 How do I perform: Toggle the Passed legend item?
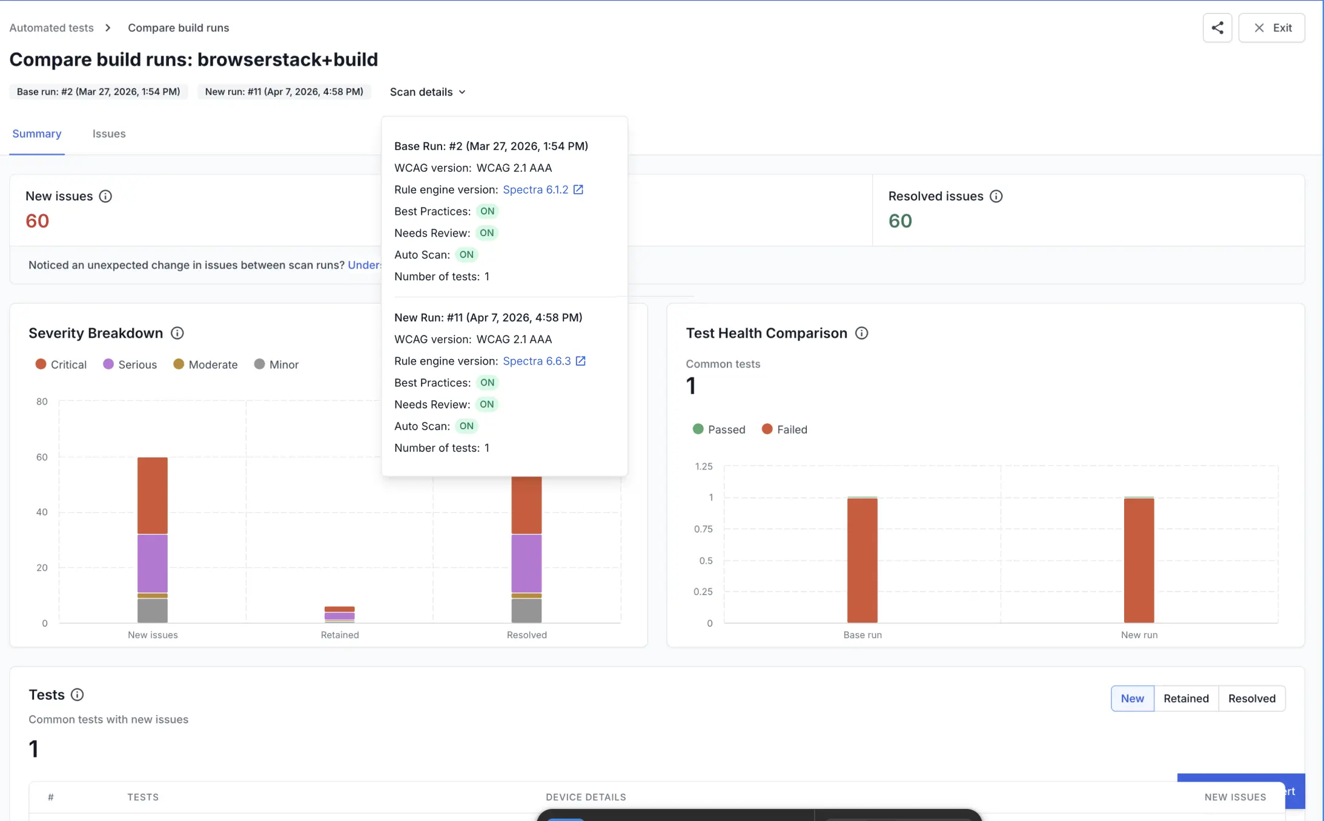click(719, 429)
